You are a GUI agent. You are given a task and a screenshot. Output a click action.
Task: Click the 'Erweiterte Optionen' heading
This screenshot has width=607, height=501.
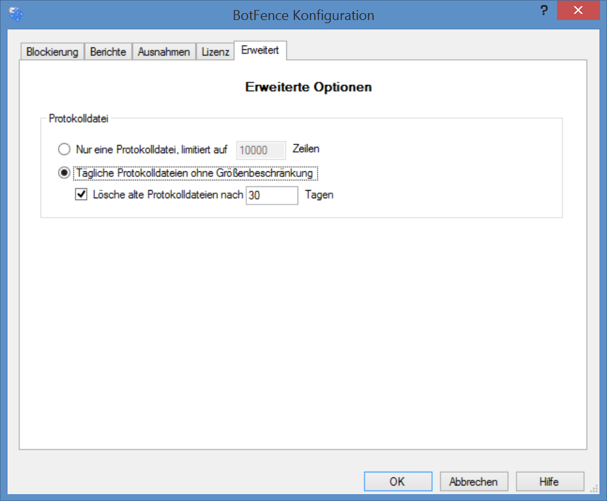(308, 87)
